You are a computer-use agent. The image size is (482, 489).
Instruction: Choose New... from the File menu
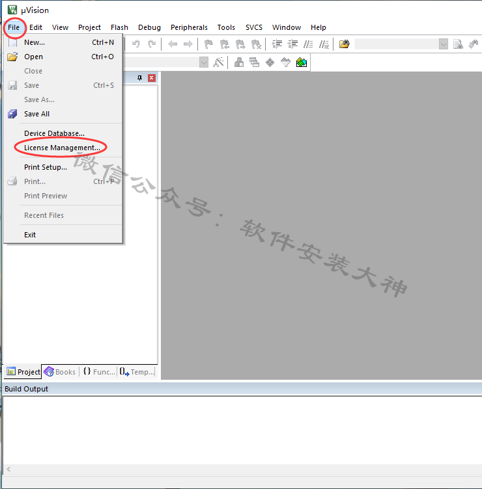pyautogui.click(x=63, y=42)
